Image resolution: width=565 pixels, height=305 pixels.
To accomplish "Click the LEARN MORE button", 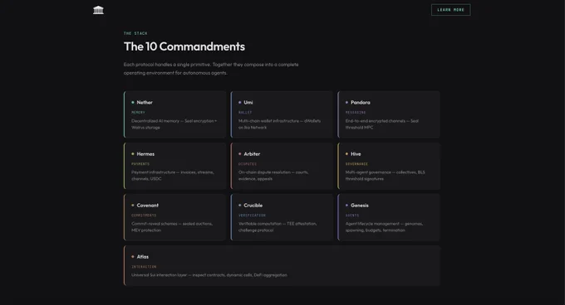I will 451,10.
